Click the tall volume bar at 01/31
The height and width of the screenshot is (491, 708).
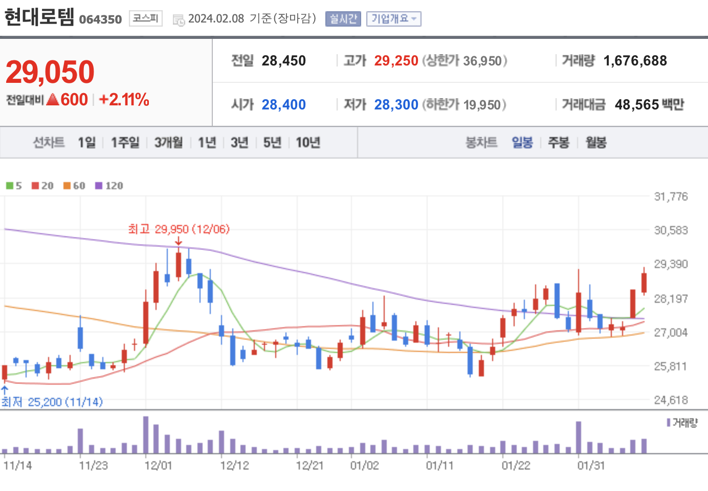click(579, 437)
